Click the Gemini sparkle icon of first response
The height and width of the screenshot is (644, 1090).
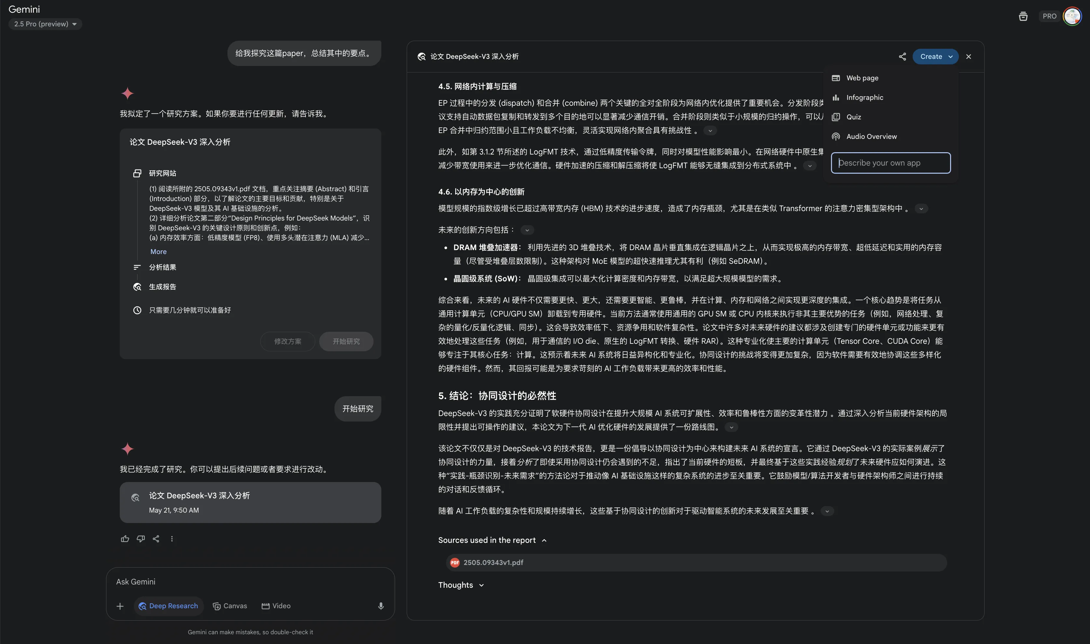(127, 93)
